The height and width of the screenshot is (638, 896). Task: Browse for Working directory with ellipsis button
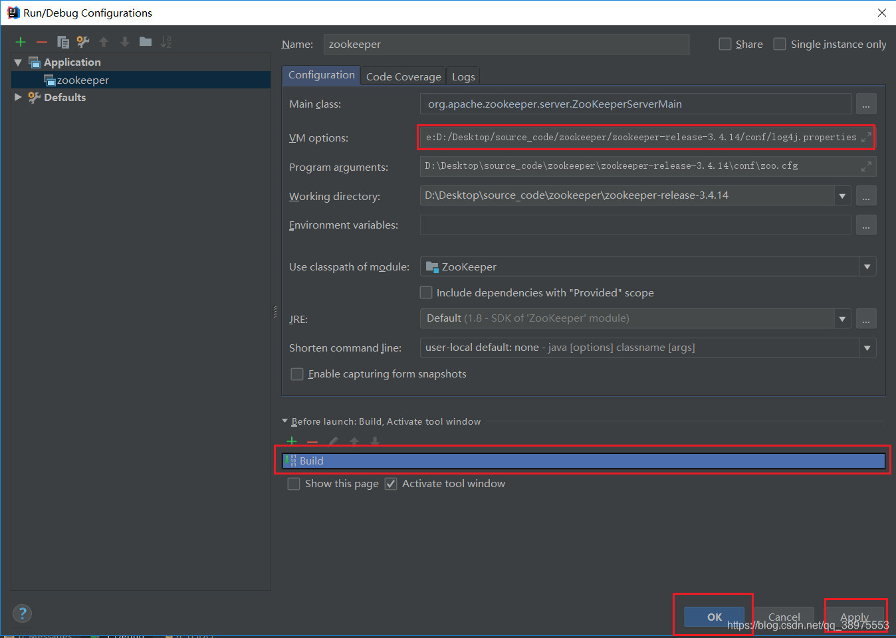pyautogui.click(x=866, y=196)
